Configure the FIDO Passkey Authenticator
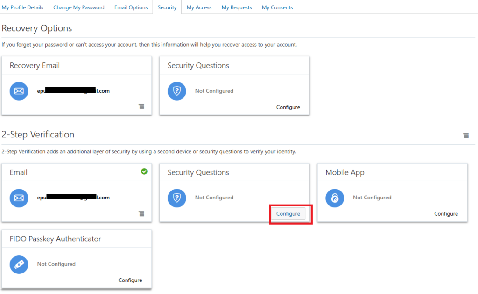 (x=130, y=280)
